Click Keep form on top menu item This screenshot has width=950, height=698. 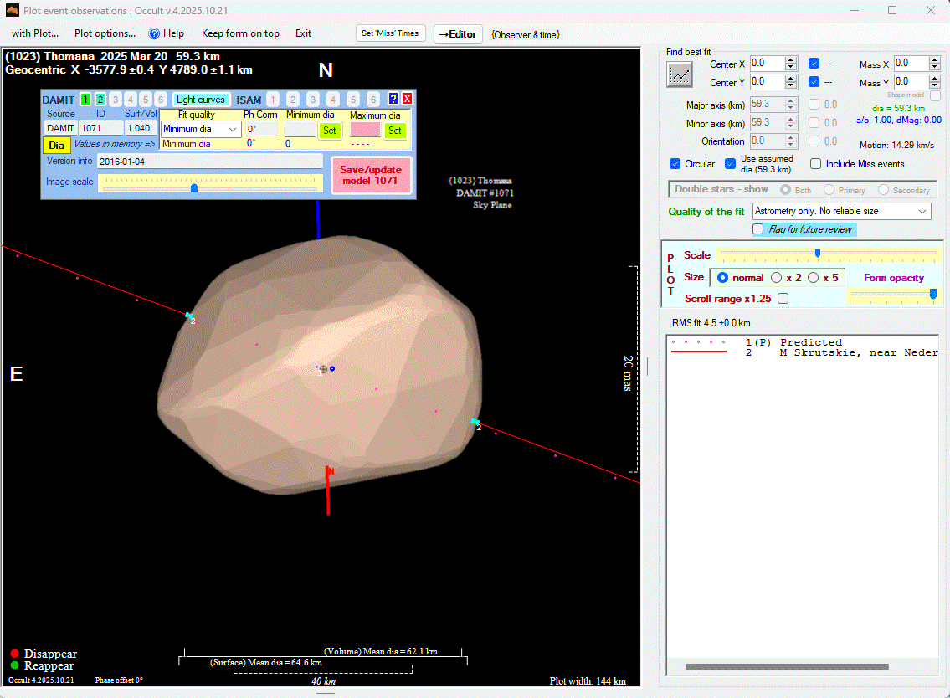coord(240,33)
